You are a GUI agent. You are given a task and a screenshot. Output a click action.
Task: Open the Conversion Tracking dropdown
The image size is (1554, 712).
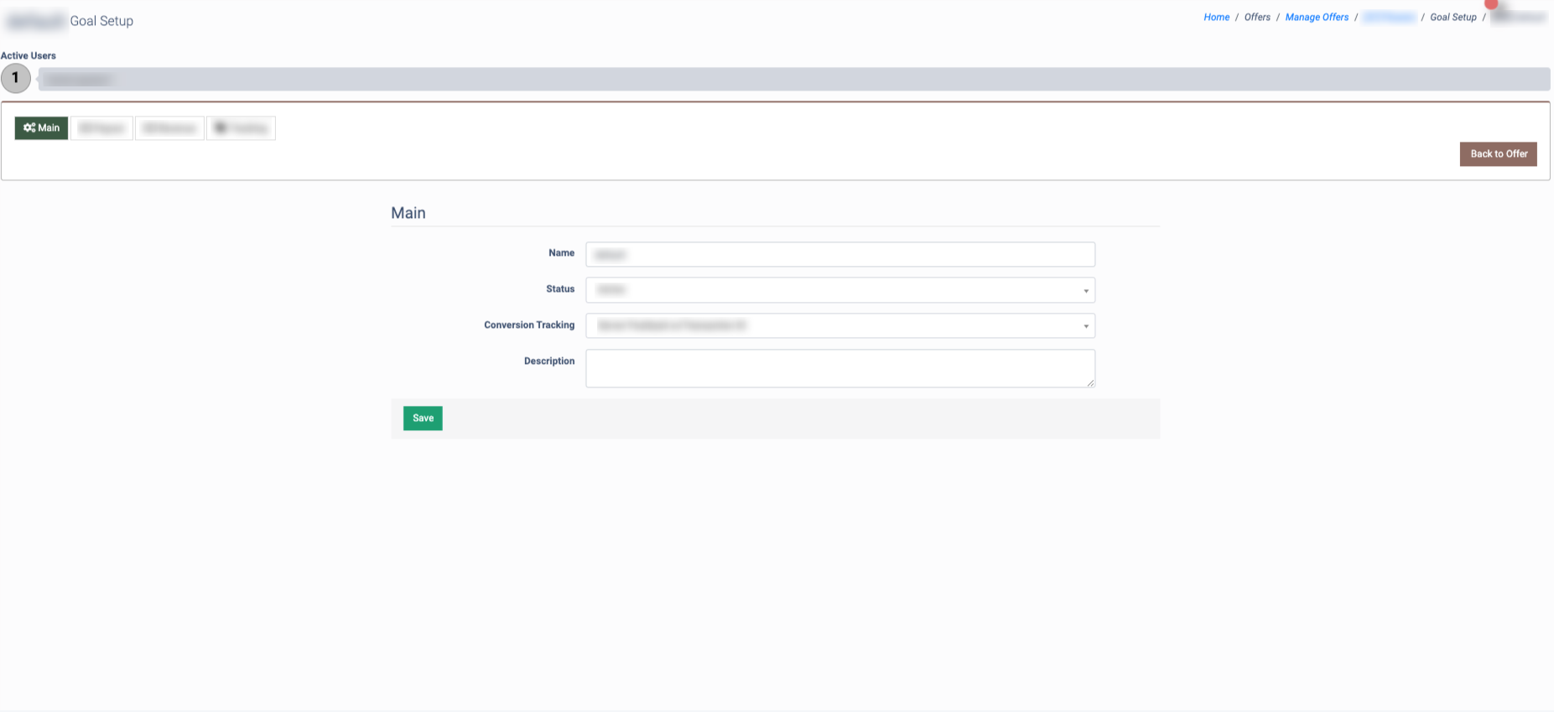pos(839,325)
